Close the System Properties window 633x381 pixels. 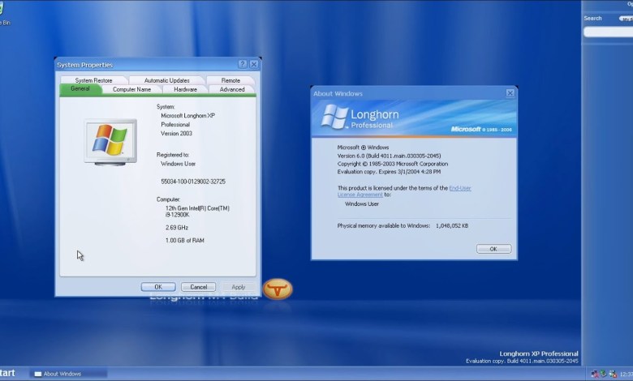tap(254, 64)
